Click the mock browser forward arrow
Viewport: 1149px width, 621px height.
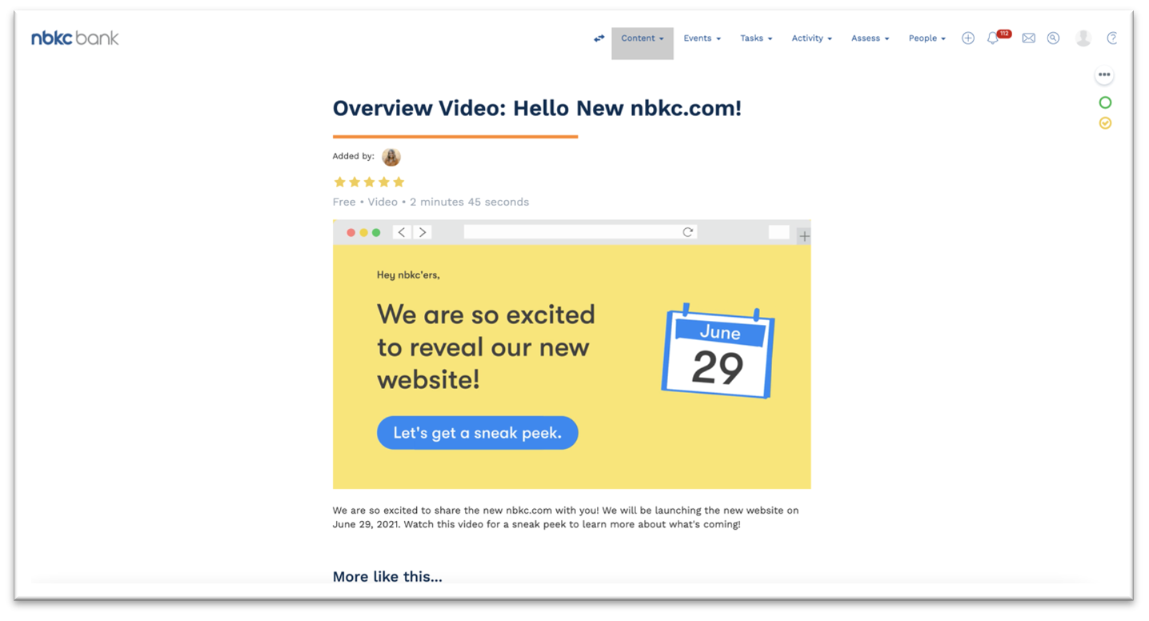422,232
